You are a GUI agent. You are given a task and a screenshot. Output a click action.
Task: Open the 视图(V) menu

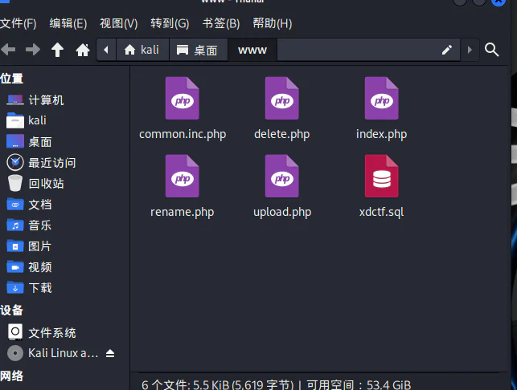pyautogui.click(x=119, y=24)
